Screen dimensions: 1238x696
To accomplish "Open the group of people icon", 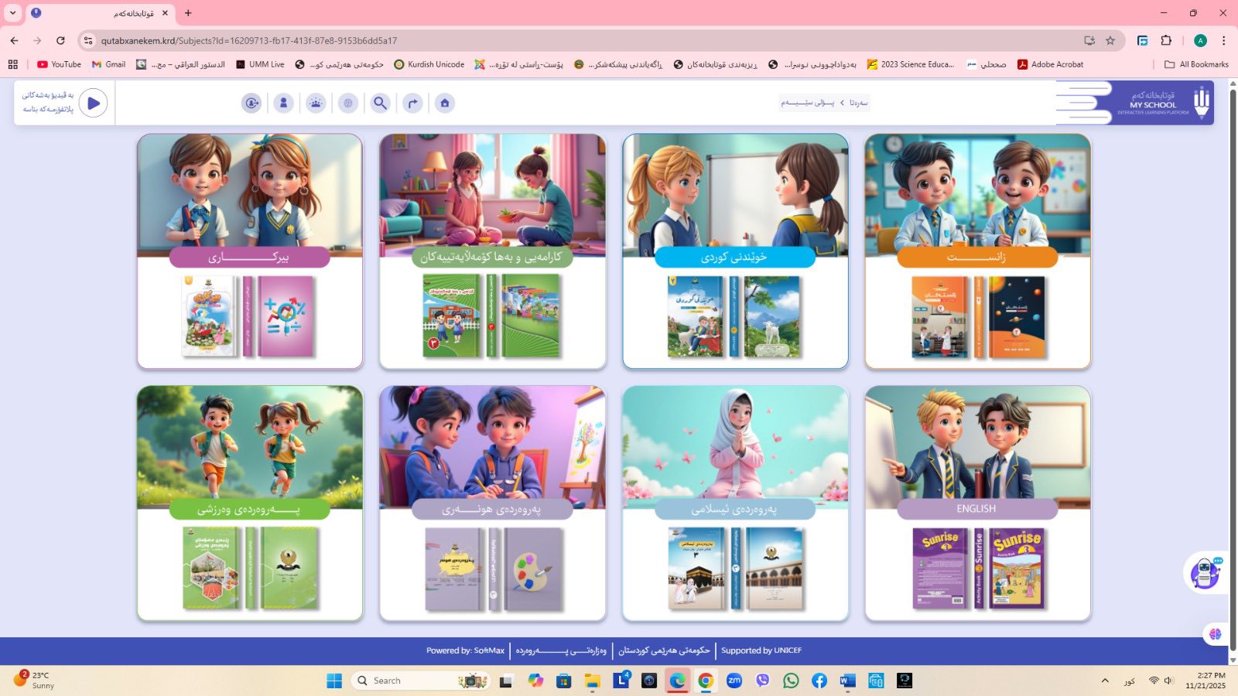I will click(x=316, y=103).
